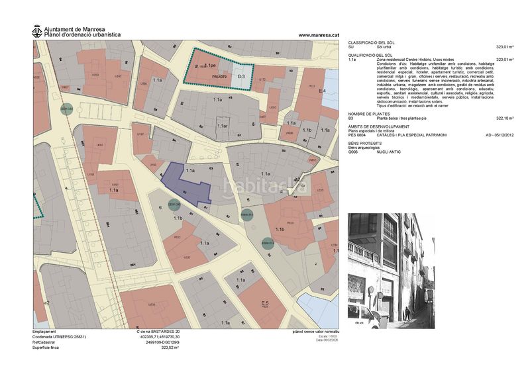Click the 'QUALIFICACIÓ DEL SÒL' heading

pos(370,55)
